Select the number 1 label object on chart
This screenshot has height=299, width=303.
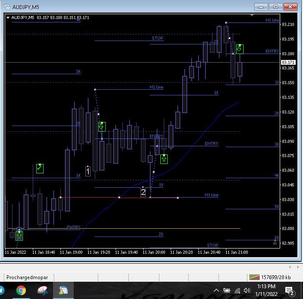88,171
